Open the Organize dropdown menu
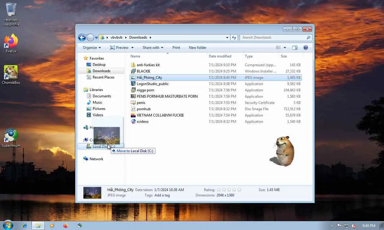 (92, 48)
